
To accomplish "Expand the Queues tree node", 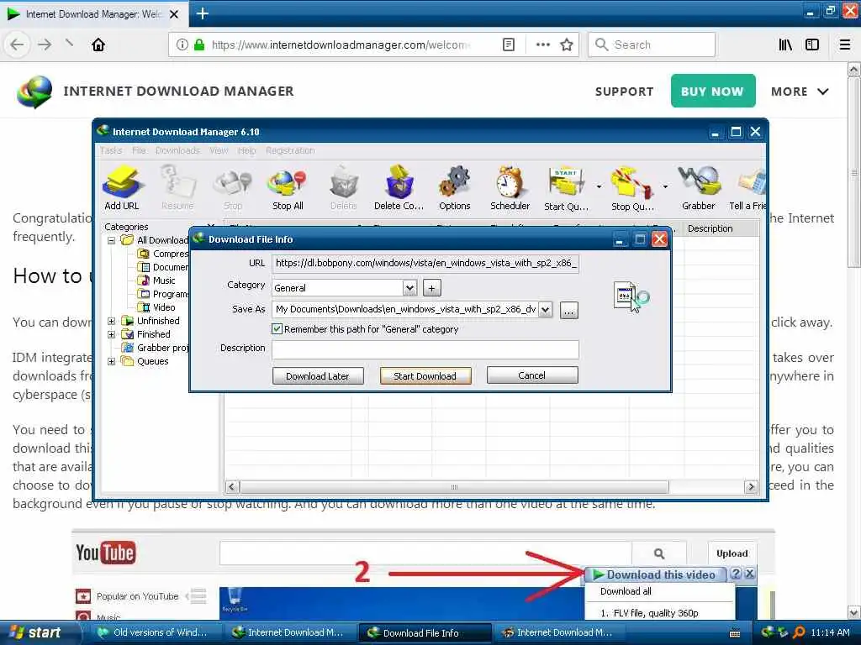I will [112, 361].
